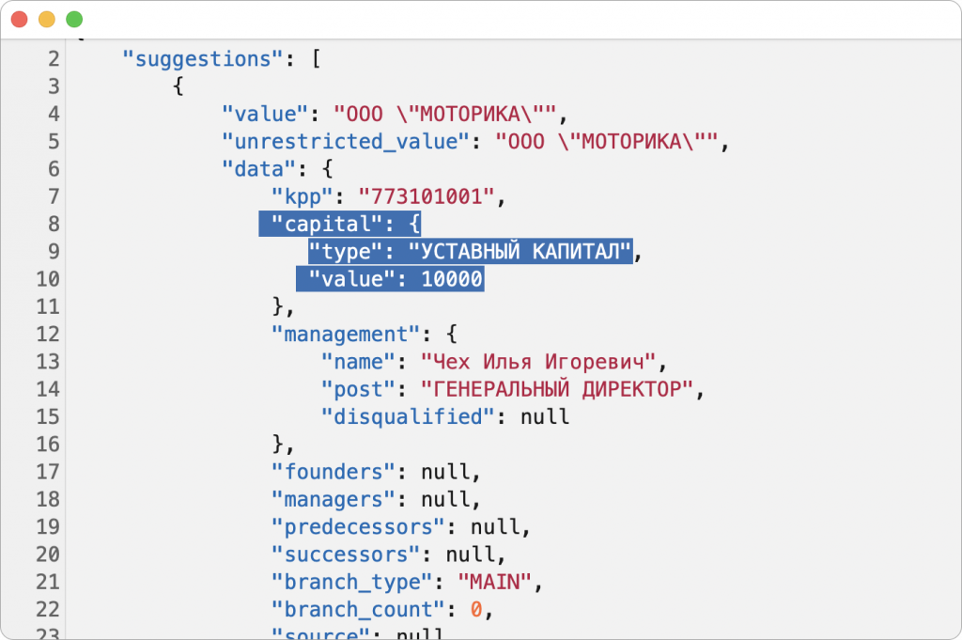
Task: Click the "suggestions" key on line 2
Action: click(204, 59)
